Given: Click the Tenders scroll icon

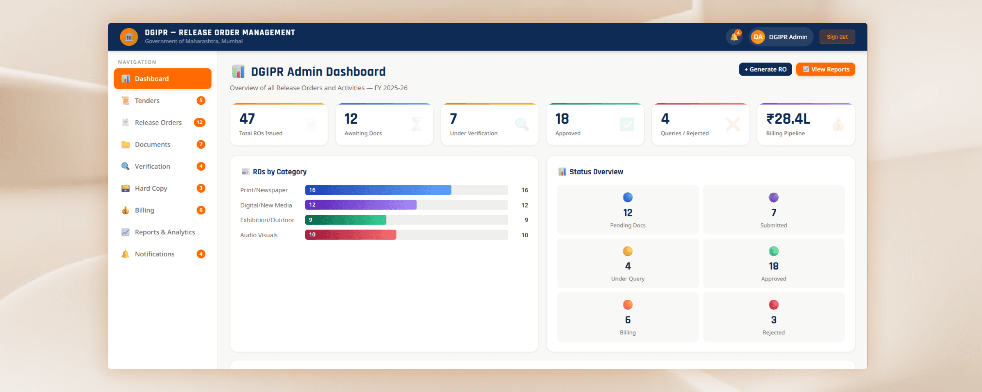Looking at the screenshot, I should pos(126,100).
